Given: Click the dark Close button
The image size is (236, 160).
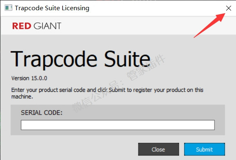Looking at the screenshot, I should click(159, 149).
